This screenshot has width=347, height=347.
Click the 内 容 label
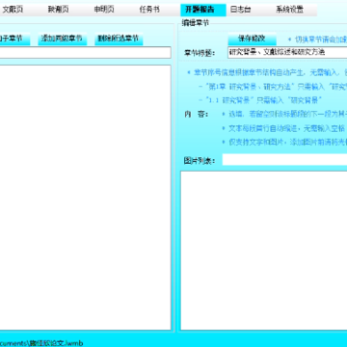click(x=196, y=114)
